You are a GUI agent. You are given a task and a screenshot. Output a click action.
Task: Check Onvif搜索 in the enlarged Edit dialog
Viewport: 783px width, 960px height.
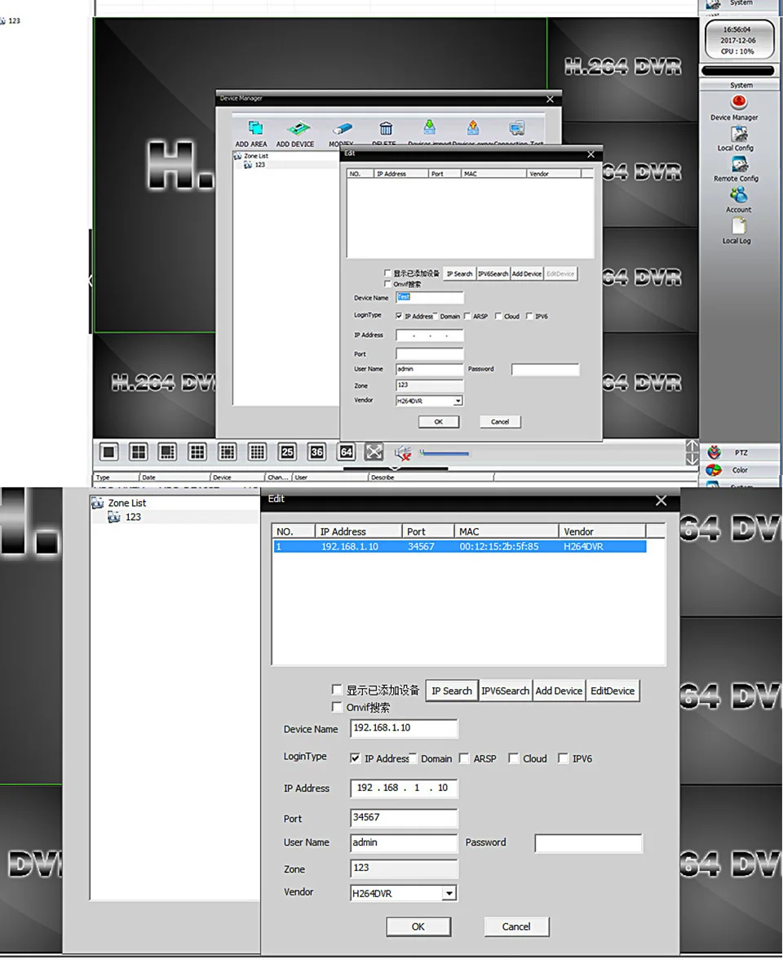click(336, 707)
